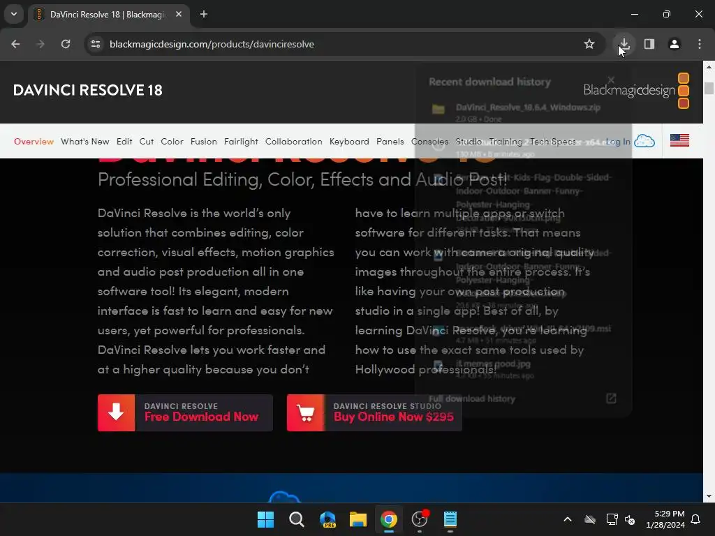The width and height of the screenshot is (715, 536).
Task: Click the Log In link
Action: click(x=618, y=142)
